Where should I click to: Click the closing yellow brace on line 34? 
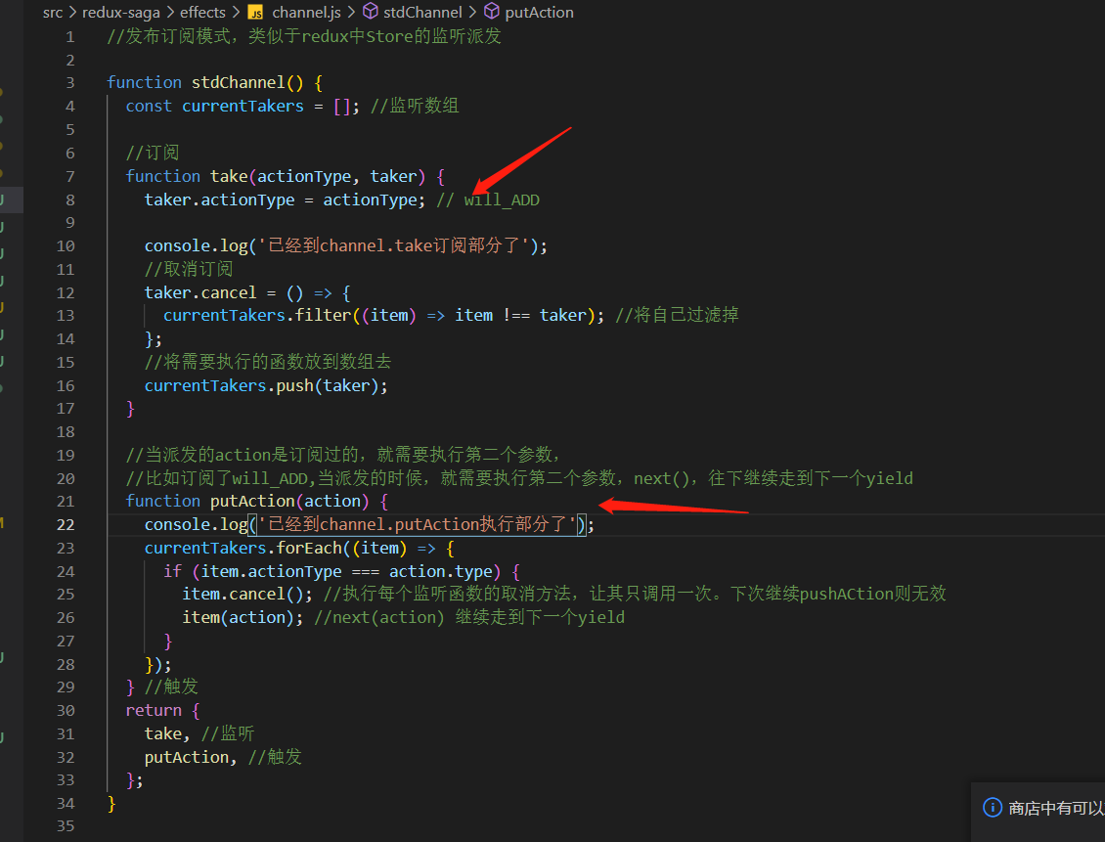pos(111,803)
